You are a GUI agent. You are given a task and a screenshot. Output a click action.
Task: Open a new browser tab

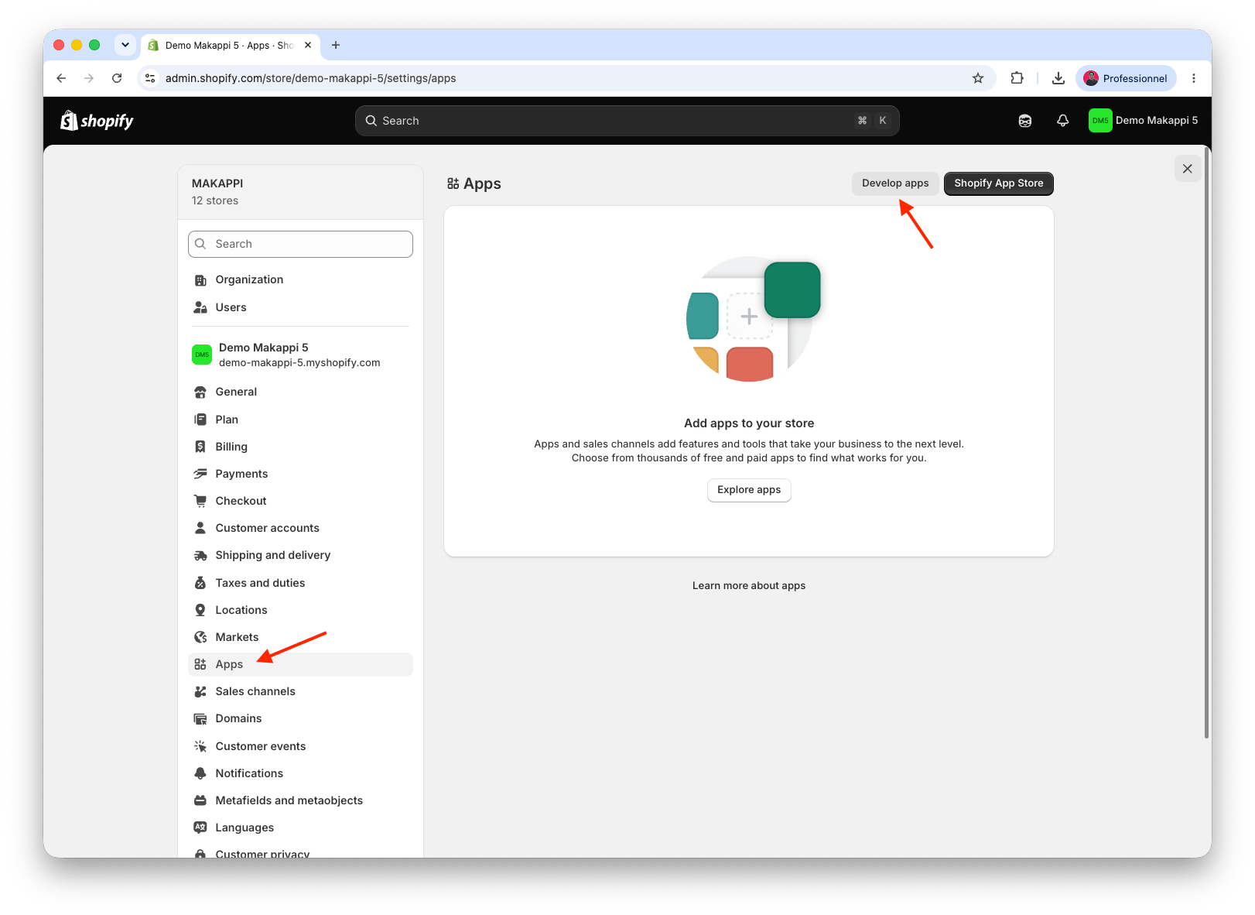tap(336, 45)
